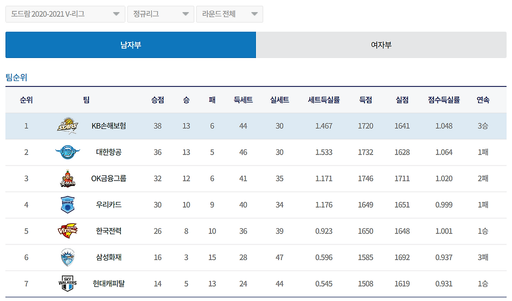Click 삼성화재's streak value 3패

click(x=483, y=257)
